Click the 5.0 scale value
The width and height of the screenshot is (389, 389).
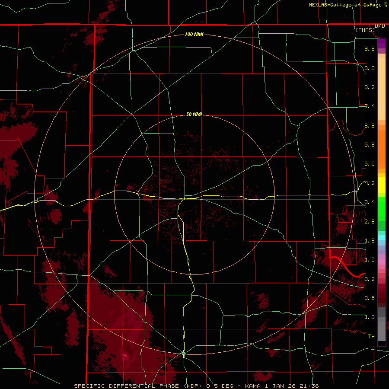coord(370,164)
